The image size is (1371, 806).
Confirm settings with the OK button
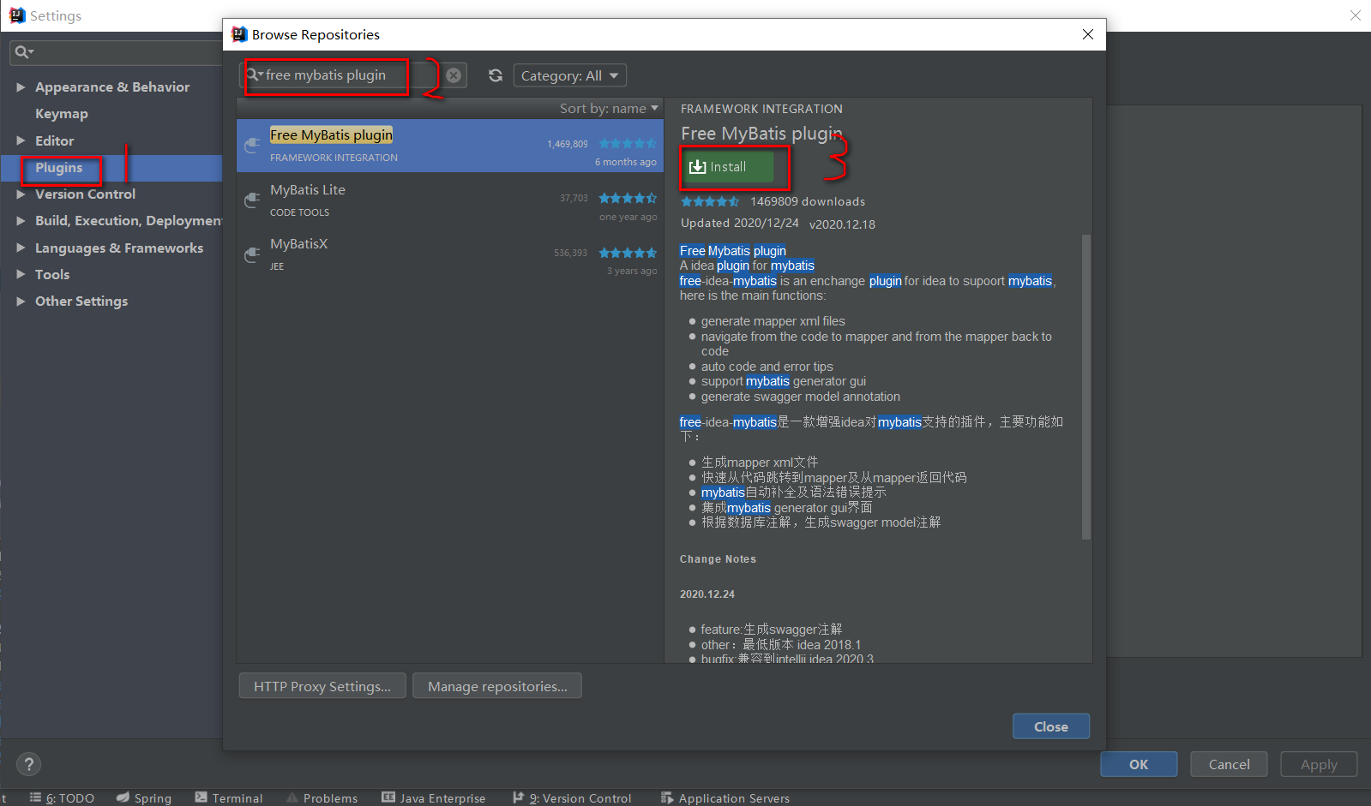click(x=1139, y=764)
